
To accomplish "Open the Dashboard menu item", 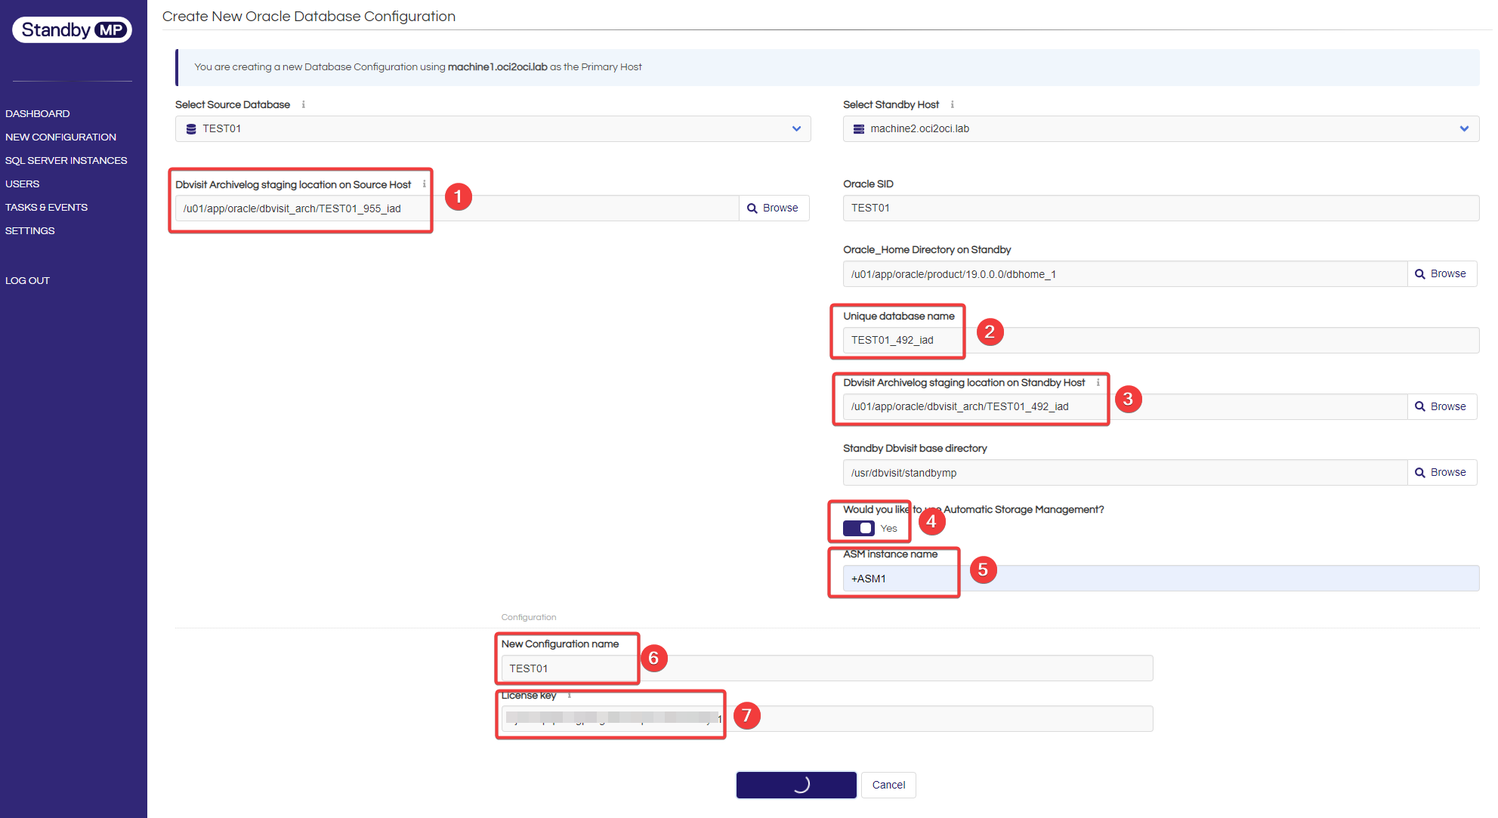I will 38,113.
